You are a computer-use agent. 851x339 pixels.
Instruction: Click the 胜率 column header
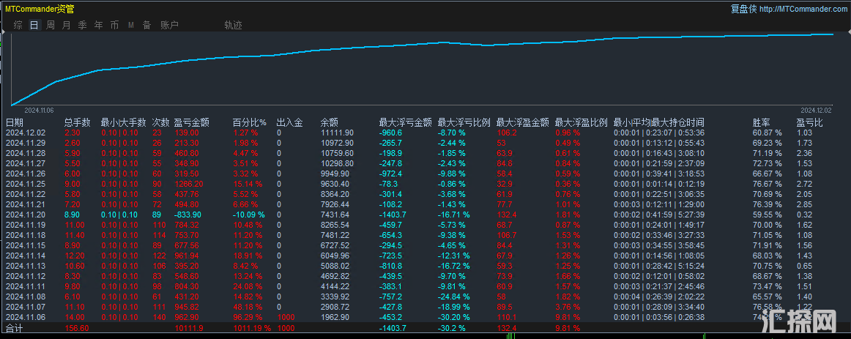click(762, 122)
